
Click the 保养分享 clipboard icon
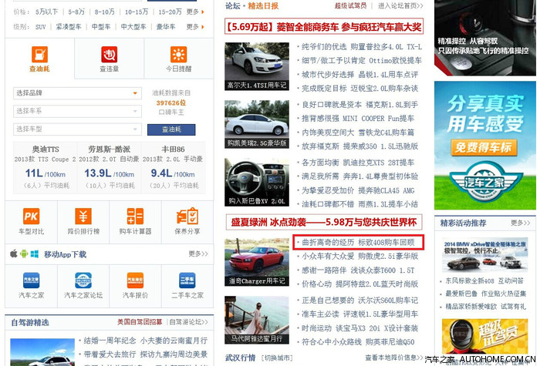(187, 217)
